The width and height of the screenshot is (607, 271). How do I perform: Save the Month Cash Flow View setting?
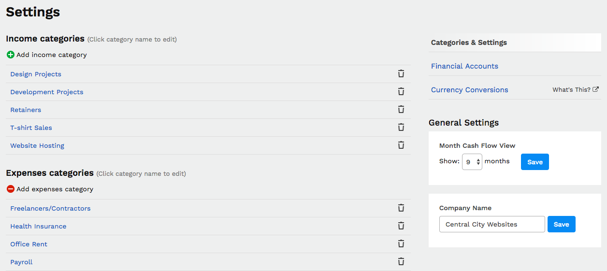point(535,162)
